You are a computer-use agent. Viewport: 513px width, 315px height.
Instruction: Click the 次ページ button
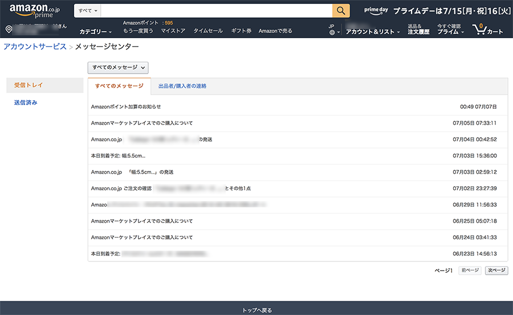(x=496, y=271)
